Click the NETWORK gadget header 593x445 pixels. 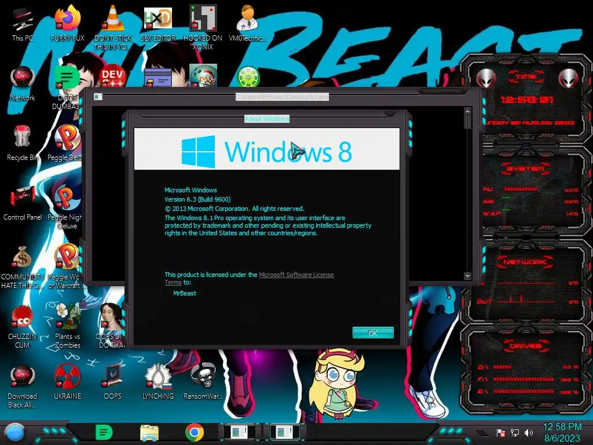pos(525,262)
